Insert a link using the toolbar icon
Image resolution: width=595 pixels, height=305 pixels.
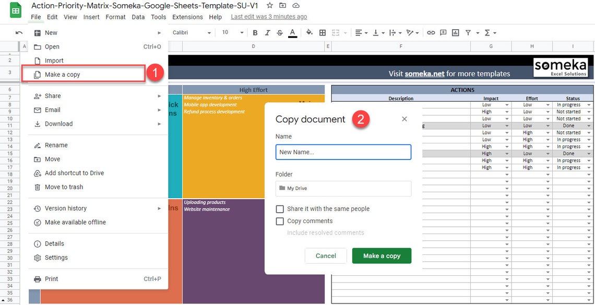[x=431, y=32]
